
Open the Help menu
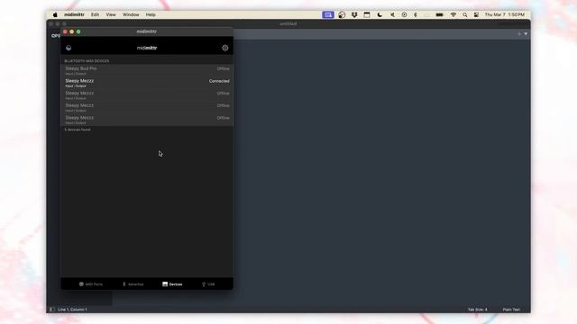click(x=151, y=14)
